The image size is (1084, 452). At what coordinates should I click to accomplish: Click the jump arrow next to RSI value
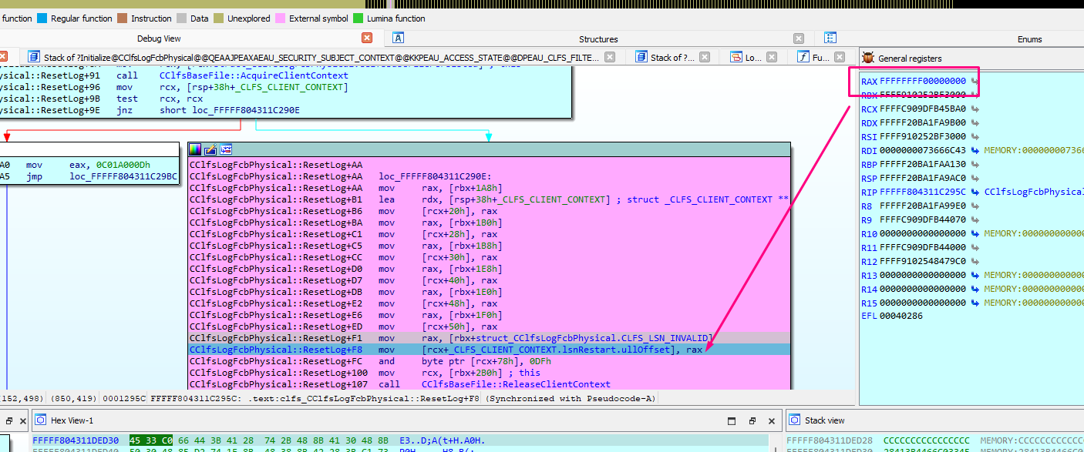(975, 137)
